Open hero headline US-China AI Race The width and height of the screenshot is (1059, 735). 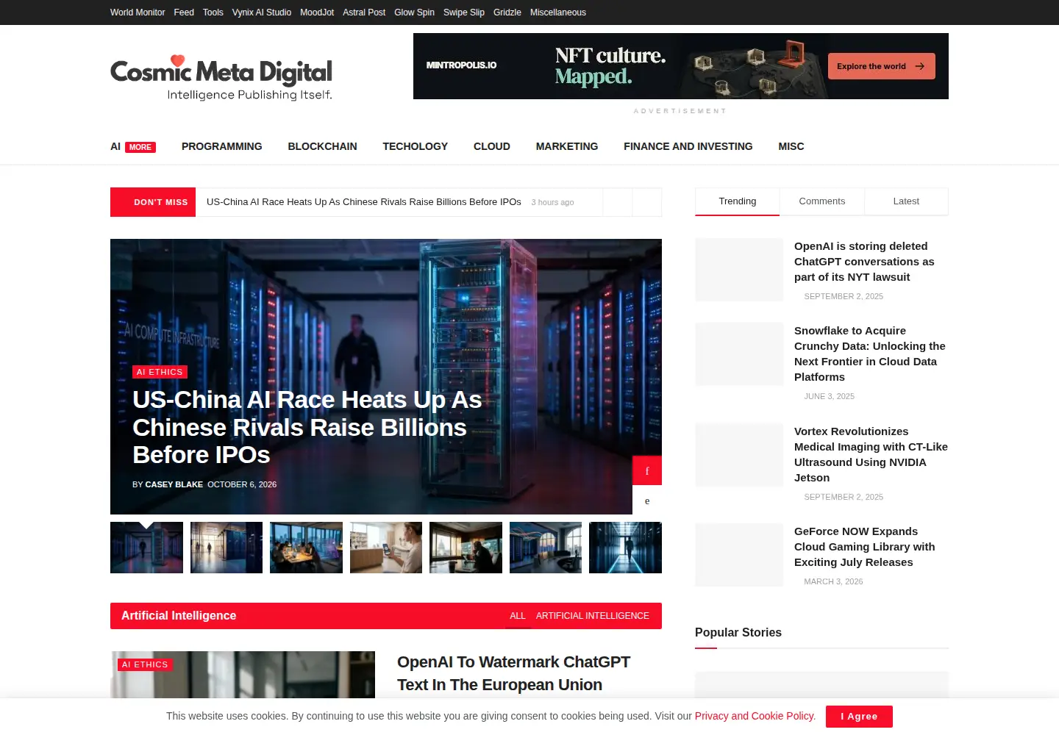click(x=307, y=427)
